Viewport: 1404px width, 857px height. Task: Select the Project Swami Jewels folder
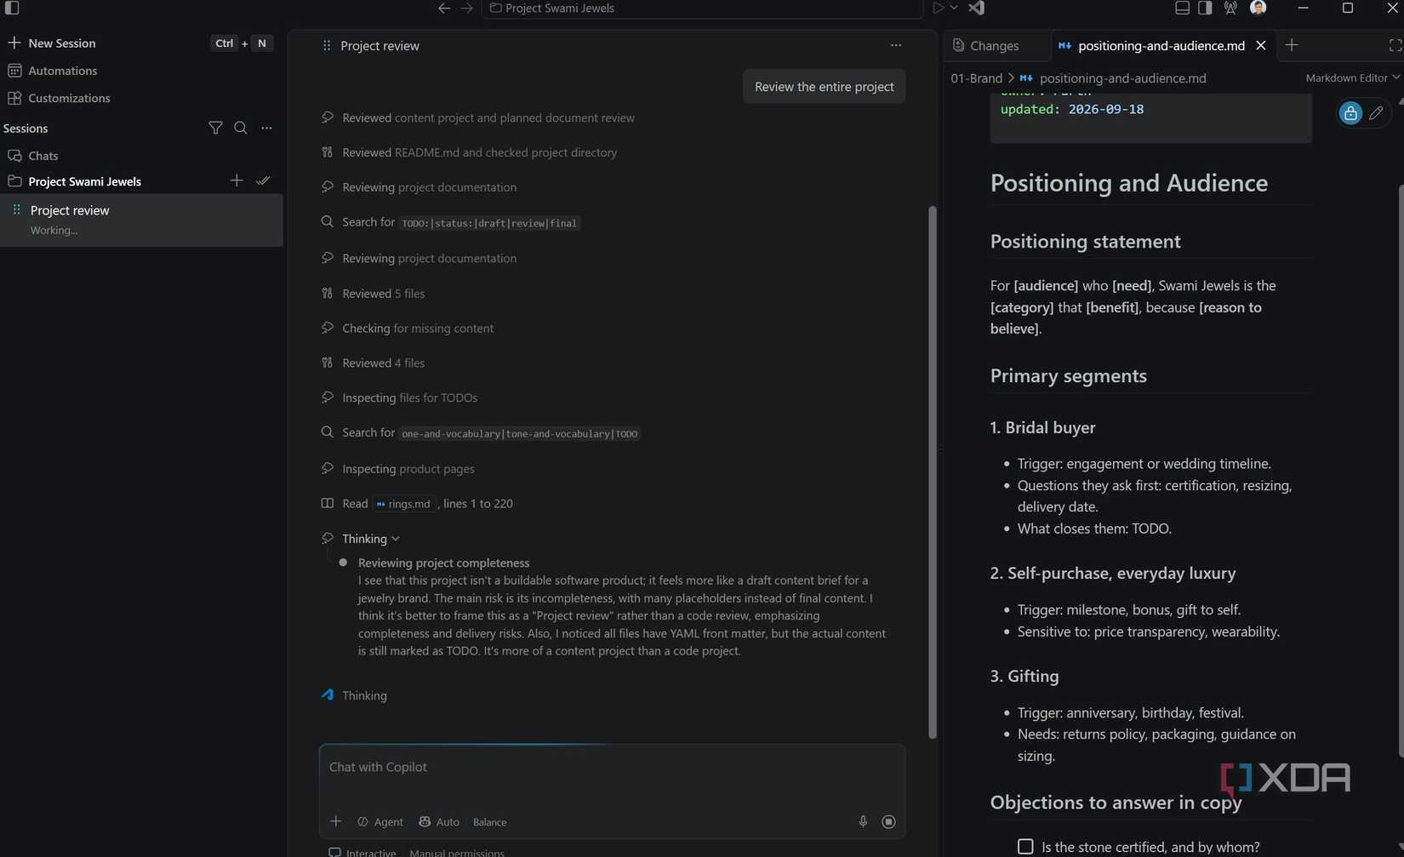(84, 181)
